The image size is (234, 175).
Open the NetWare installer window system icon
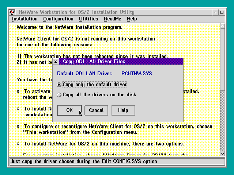click(12, 12)
